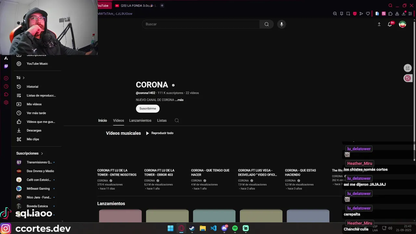The image size is (416, 234).
Task: Open the Vídeos musicales section heading
Action: tap(123, 133)
